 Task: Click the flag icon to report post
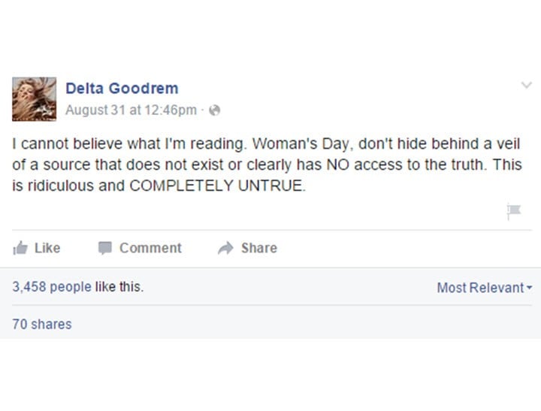(514, 211)
